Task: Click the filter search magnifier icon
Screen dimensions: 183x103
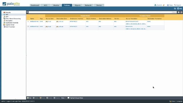Action: (x=27, y=12)
